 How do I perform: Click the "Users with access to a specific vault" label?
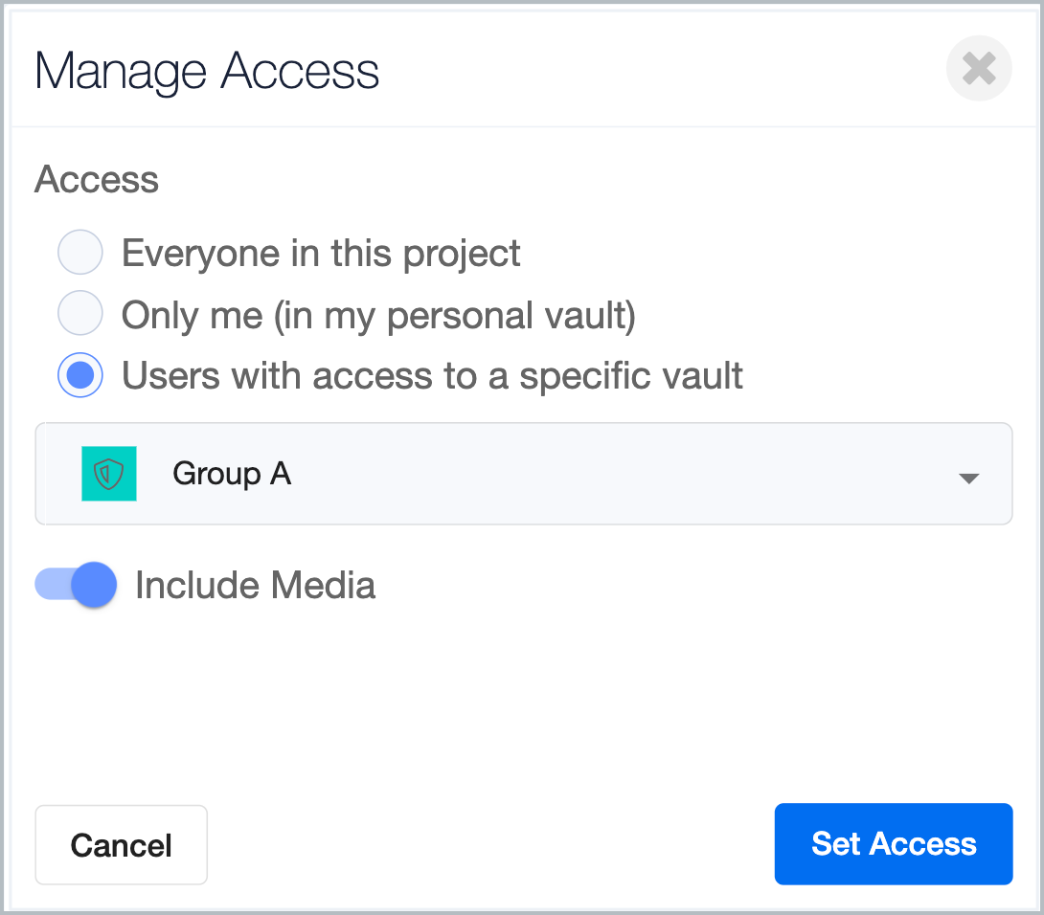coord(432,376)
